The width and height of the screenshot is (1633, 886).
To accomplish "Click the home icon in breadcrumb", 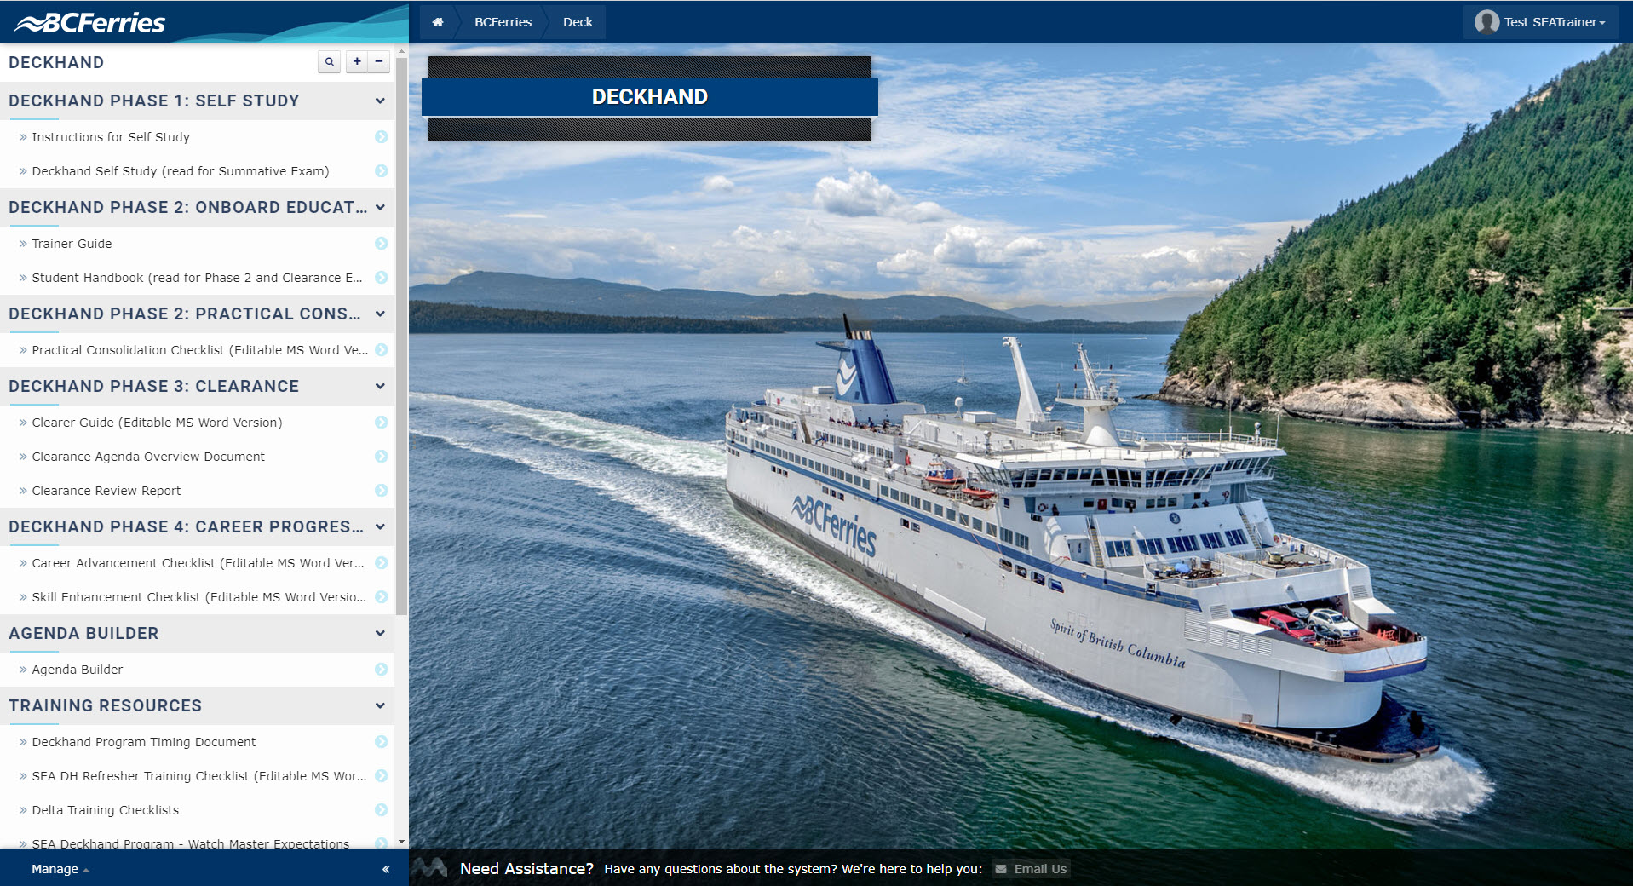I will pos(437,22).
